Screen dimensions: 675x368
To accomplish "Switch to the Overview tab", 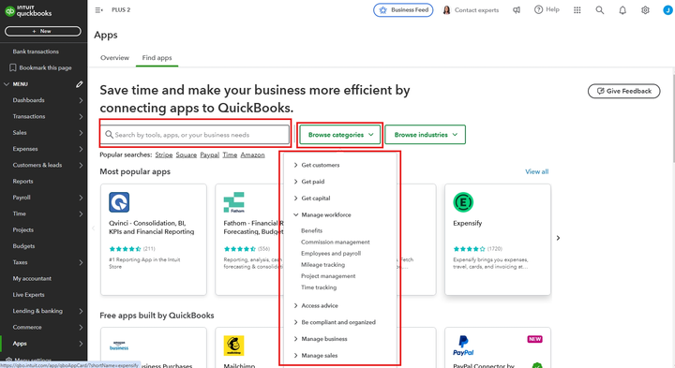I will (114, 58).
